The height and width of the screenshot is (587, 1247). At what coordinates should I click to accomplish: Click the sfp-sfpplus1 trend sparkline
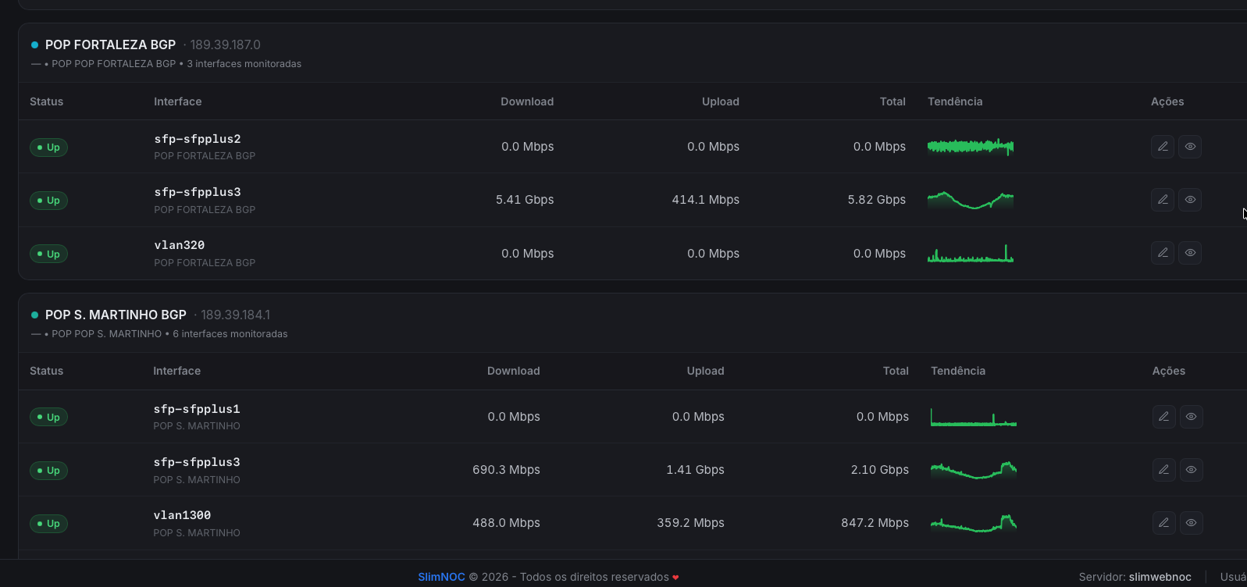(974, 417)
